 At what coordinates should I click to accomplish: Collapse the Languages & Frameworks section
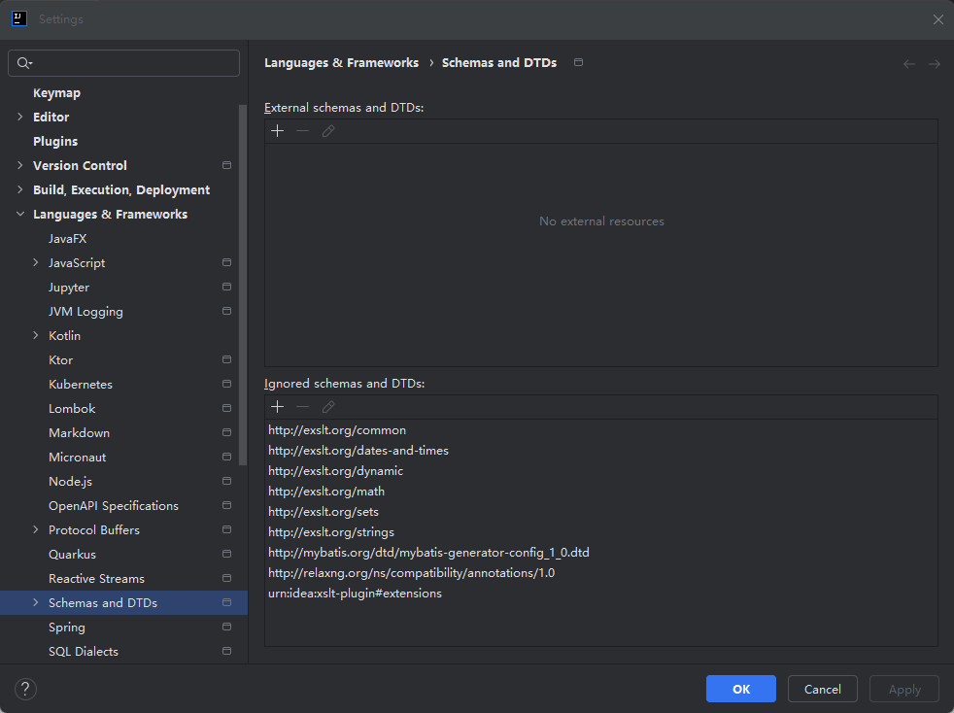click(x=19, y=215)
